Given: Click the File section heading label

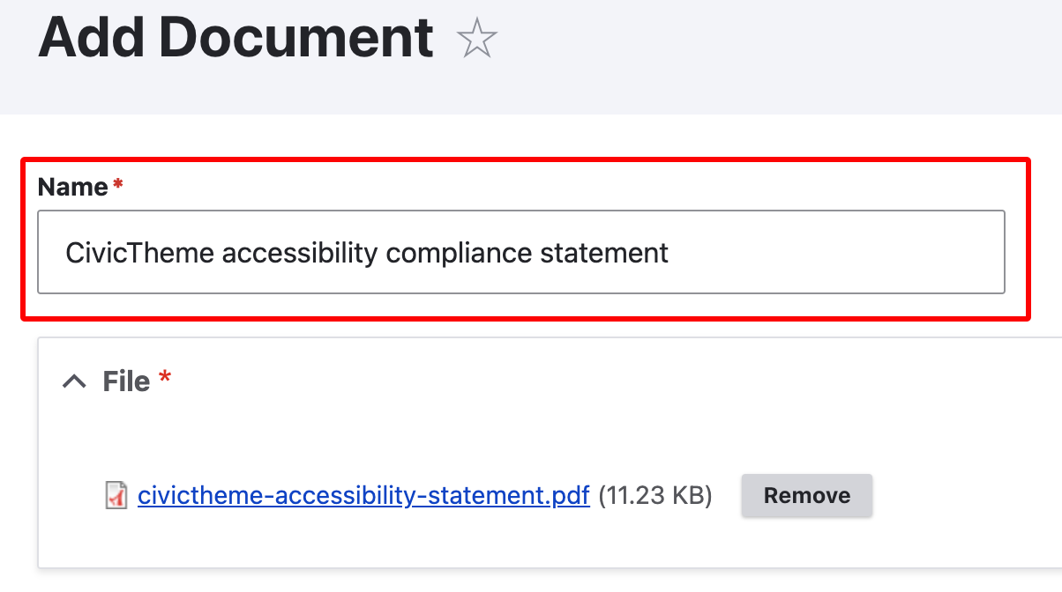Looking at the screenshot, I should point(126,381).
